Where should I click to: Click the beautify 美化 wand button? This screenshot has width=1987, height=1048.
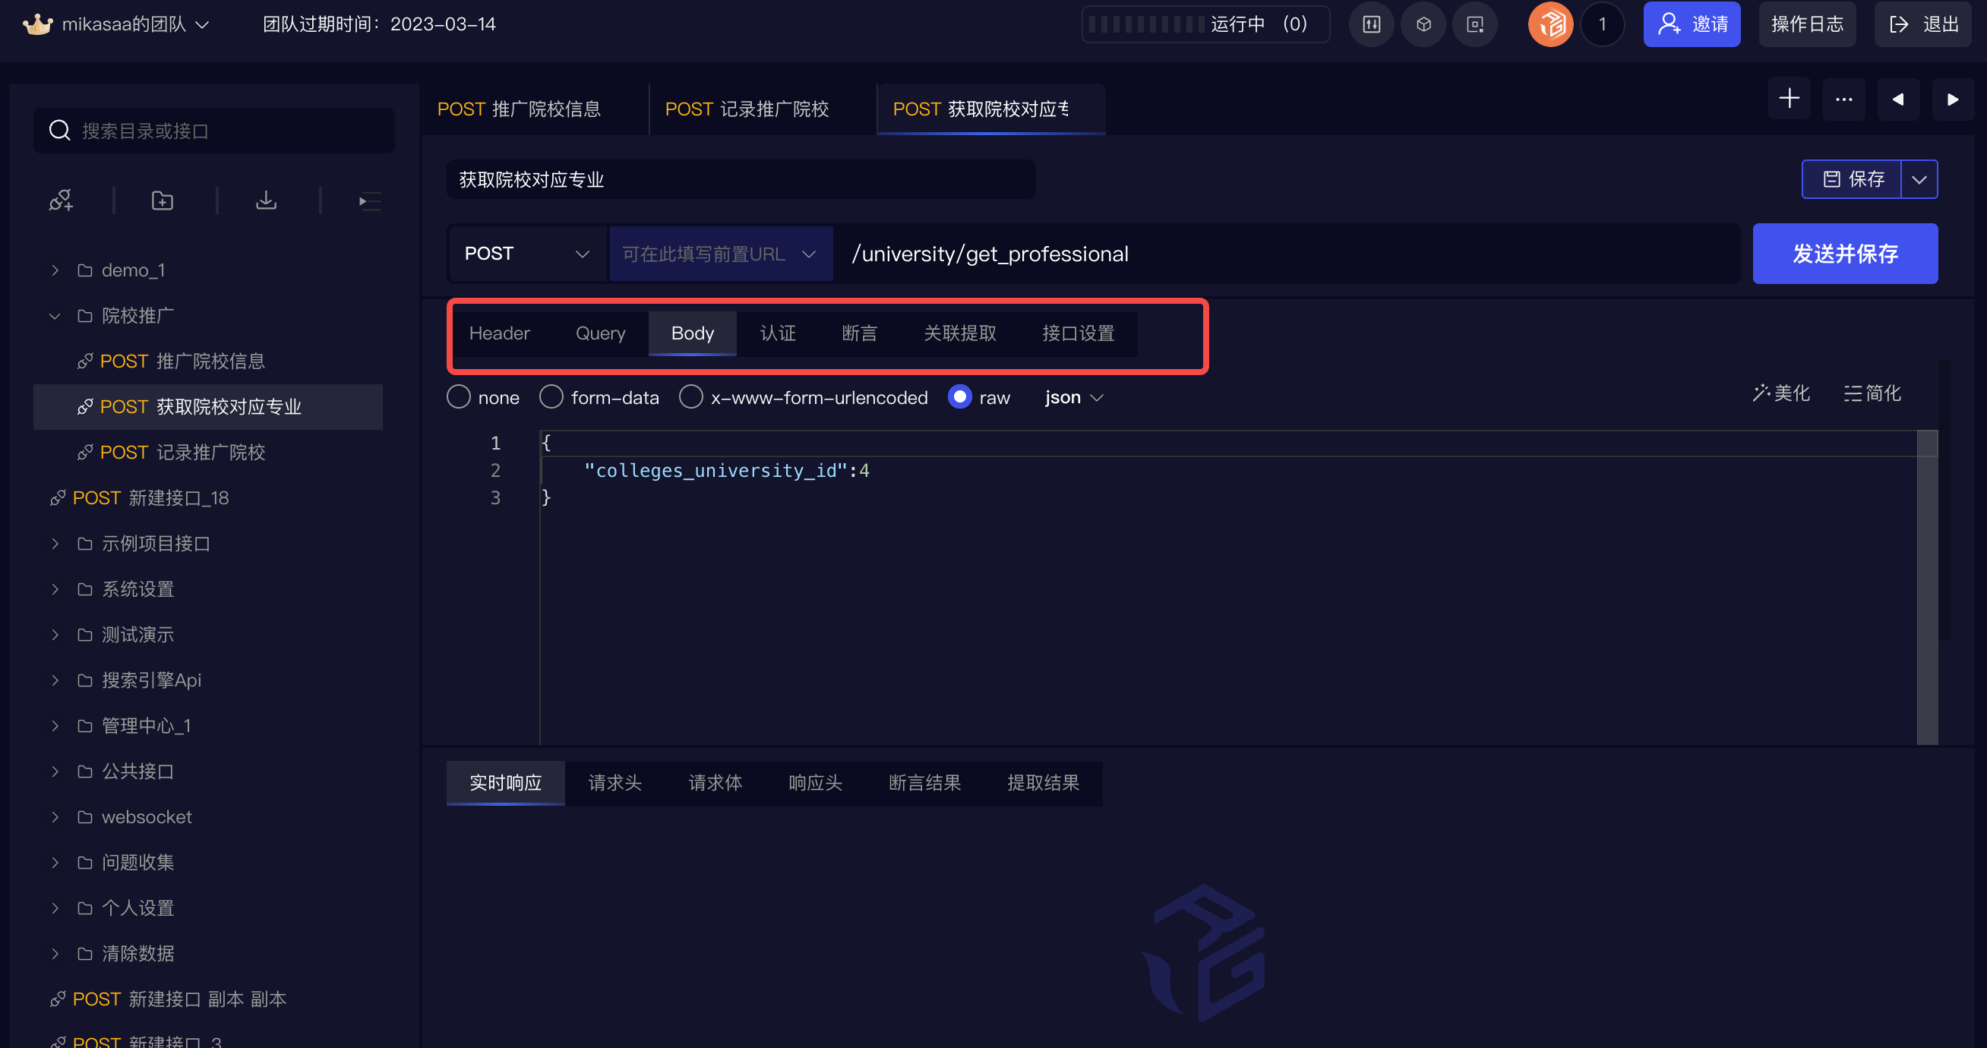pos(1781,393)
